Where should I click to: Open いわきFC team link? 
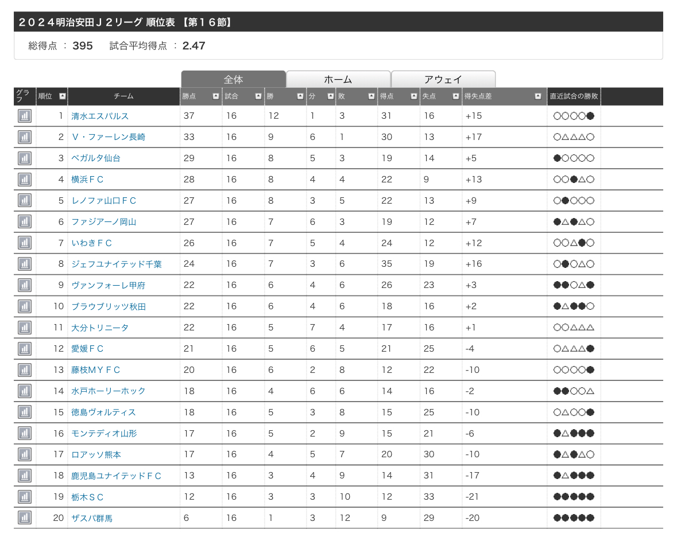pos(91,243)
